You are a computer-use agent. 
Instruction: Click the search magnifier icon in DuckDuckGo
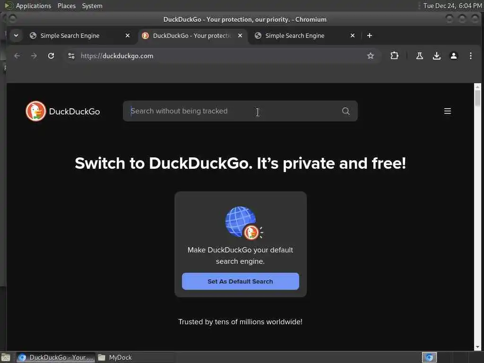(x=346, y=111)
